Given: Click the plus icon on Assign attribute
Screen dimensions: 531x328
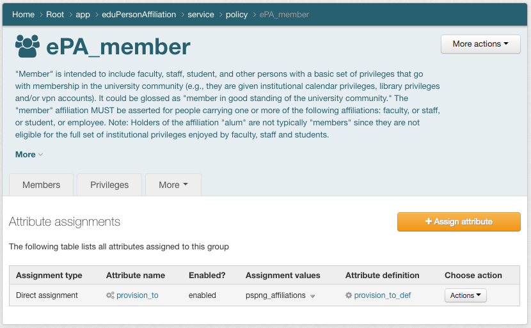Looking at the screenshot, I should coord(429,222).
